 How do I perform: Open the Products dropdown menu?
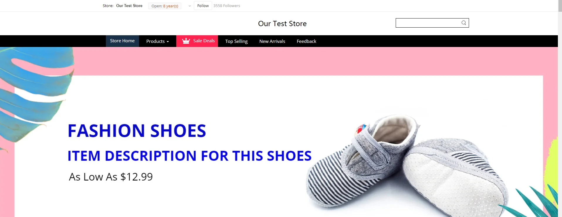pos(158,41)
